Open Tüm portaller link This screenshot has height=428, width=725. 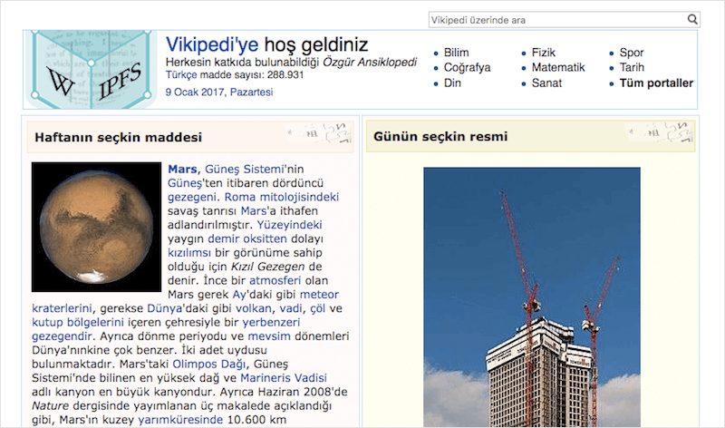[656, 83]
